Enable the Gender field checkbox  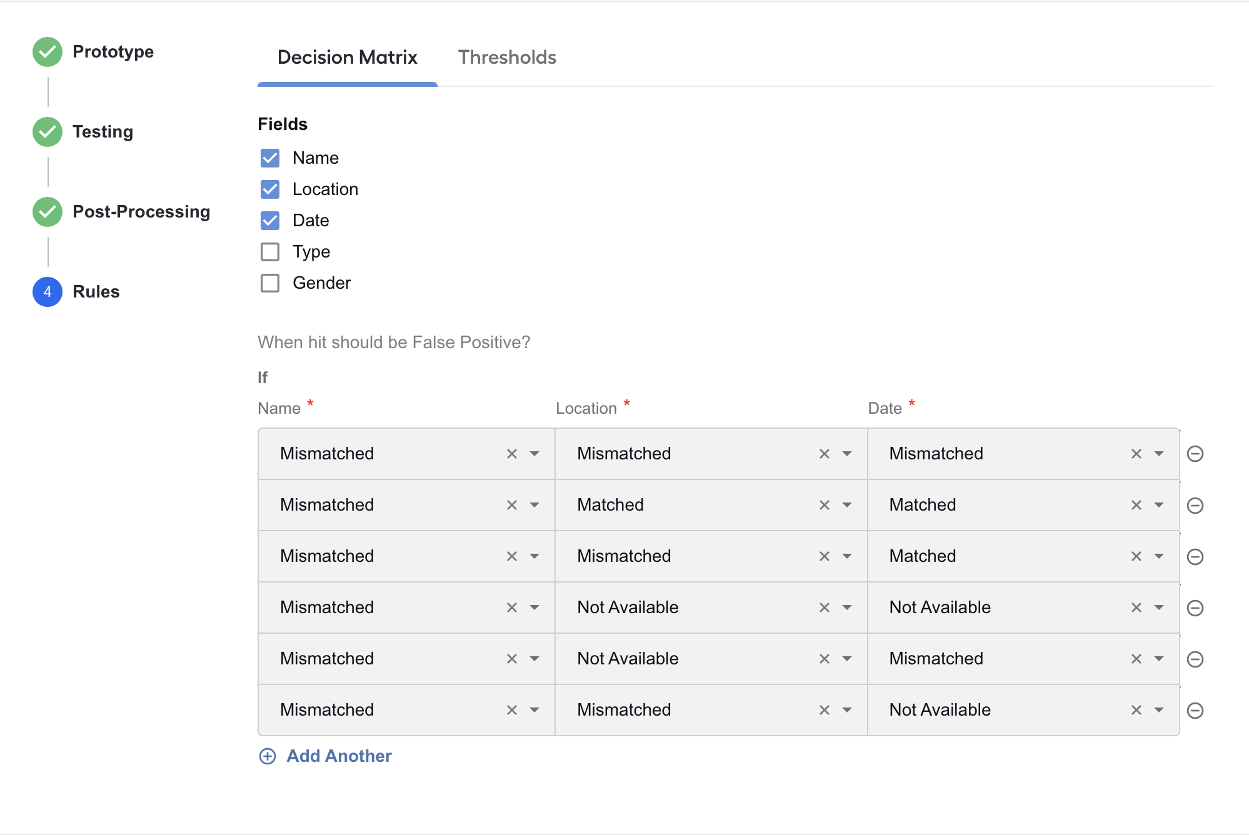click(x=270, y=283)
